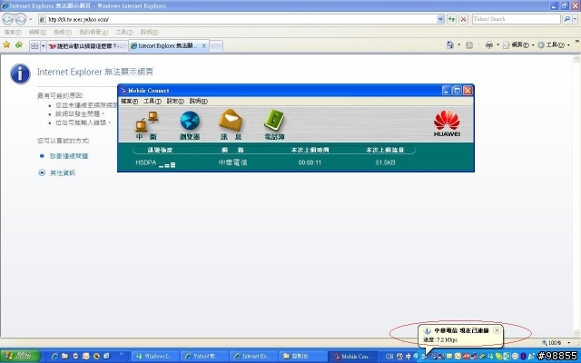Click the IE address bar URL field
This screenshot has width=581, height=363.
pos(237,19)
